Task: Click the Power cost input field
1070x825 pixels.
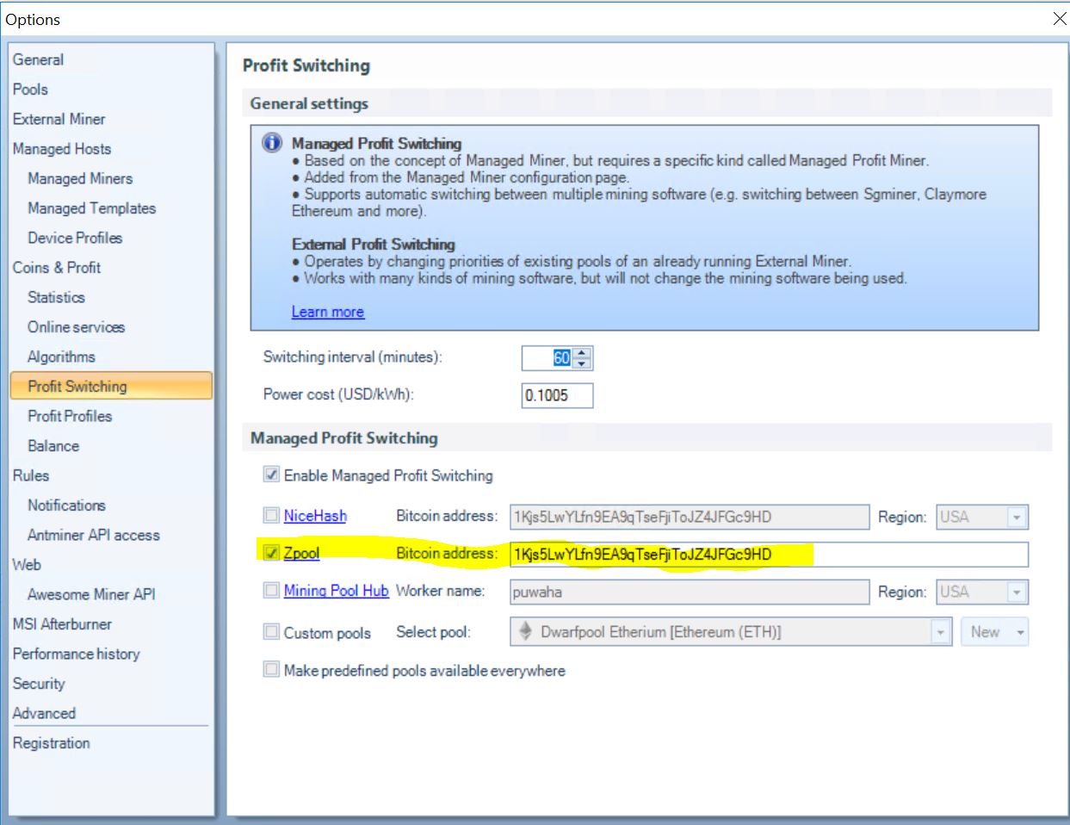Action: tap(558, 395)
